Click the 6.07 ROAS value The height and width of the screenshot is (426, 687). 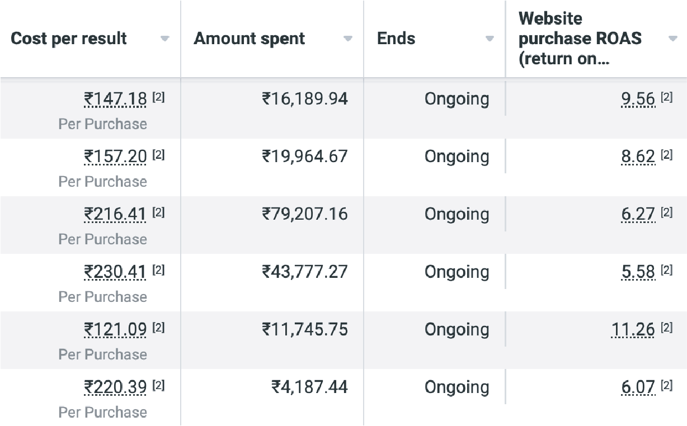point(638,387)
